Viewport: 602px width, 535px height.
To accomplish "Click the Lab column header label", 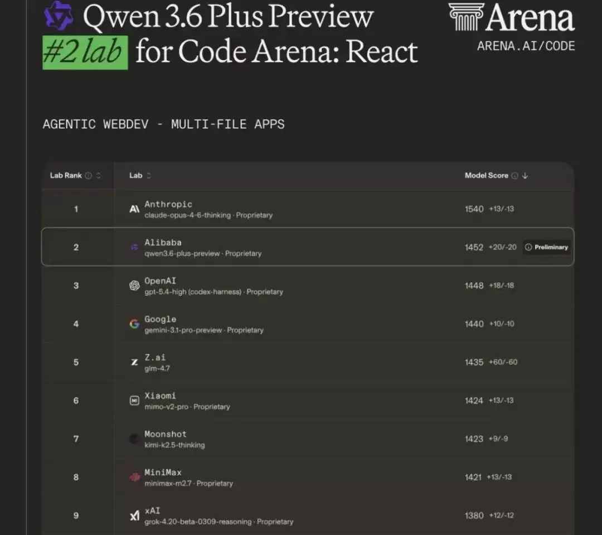I will [x=135, y=176].
